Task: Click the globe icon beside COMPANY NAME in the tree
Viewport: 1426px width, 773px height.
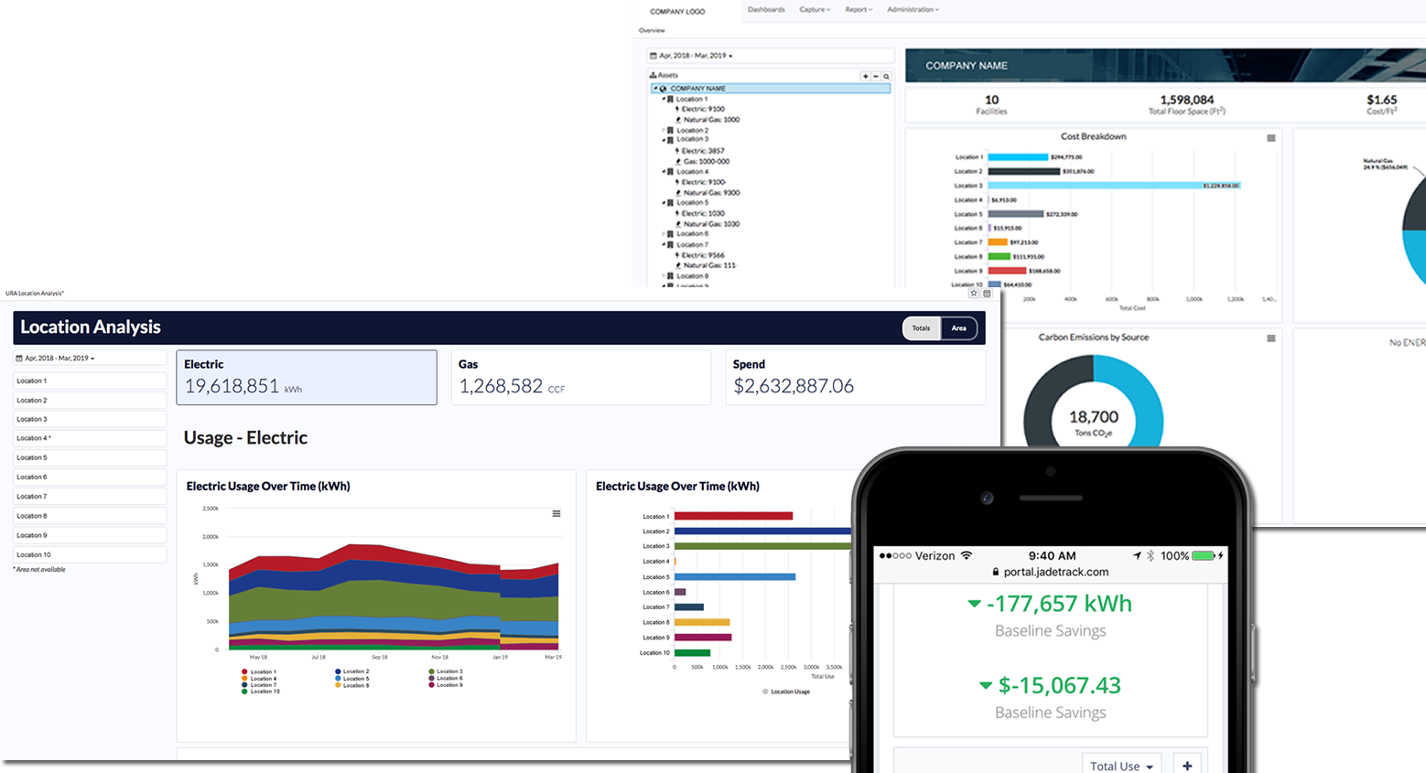Action: 664,89
